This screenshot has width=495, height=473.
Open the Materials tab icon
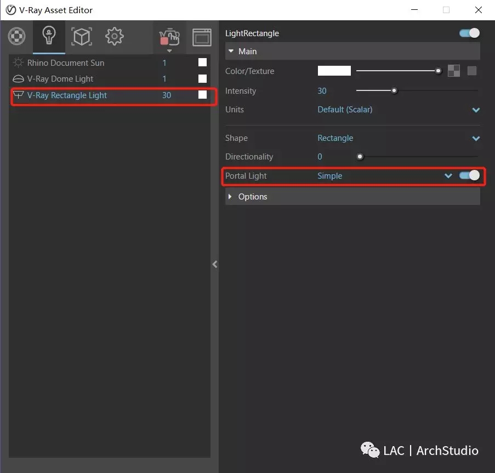(17, 37)
